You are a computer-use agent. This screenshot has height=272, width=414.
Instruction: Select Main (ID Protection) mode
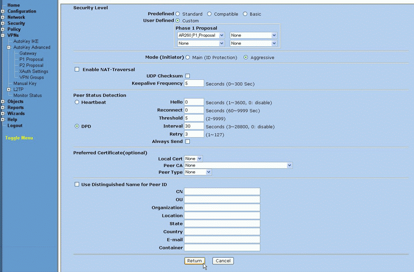click(188, 57)
